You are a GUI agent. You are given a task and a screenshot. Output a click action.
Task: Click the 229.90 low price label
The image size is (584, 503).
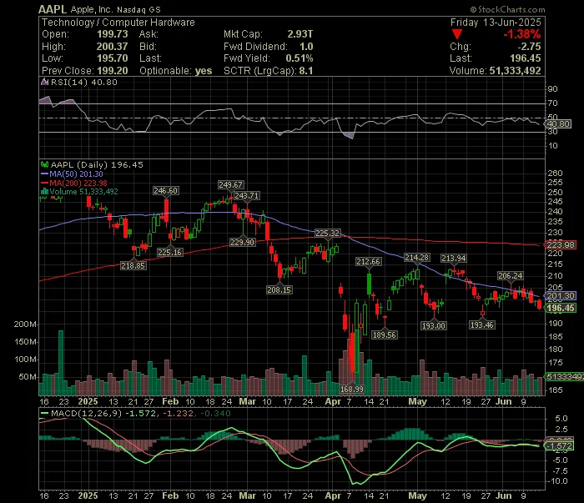click(243, 243)
